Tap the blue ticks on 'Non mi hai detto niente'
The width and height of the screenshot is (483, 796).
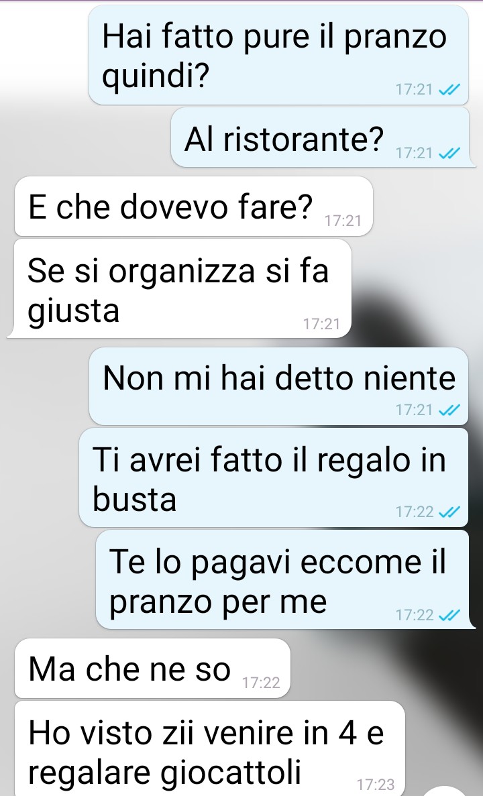[449, 410]
